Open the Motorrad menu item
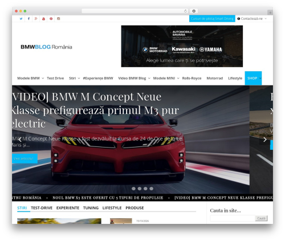The height and width of the screenshot is (241, 285). (x=215, y=78)
